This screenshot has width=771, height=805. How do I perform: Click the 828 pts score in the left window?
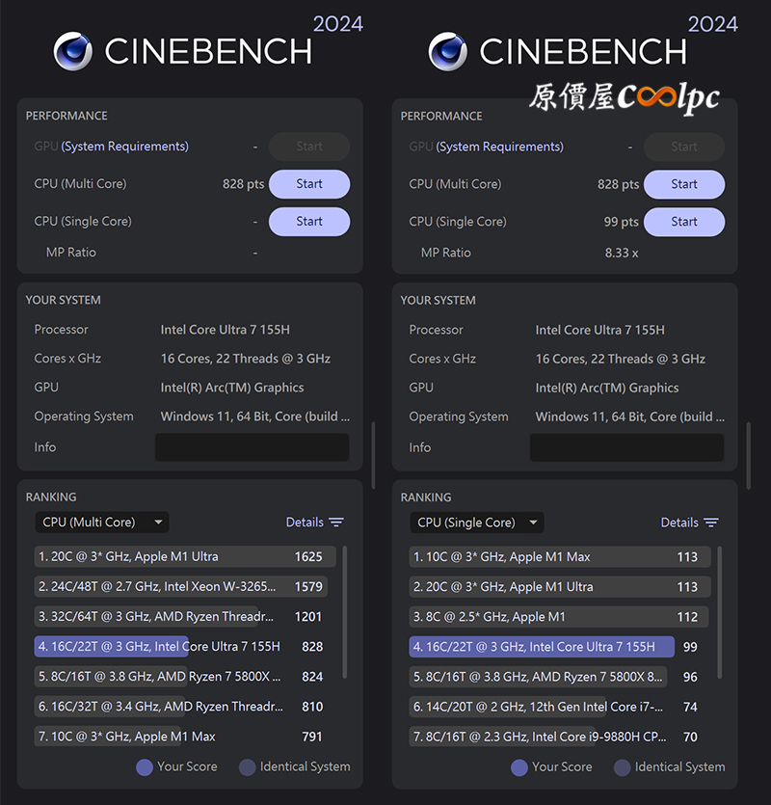point(243,184)
